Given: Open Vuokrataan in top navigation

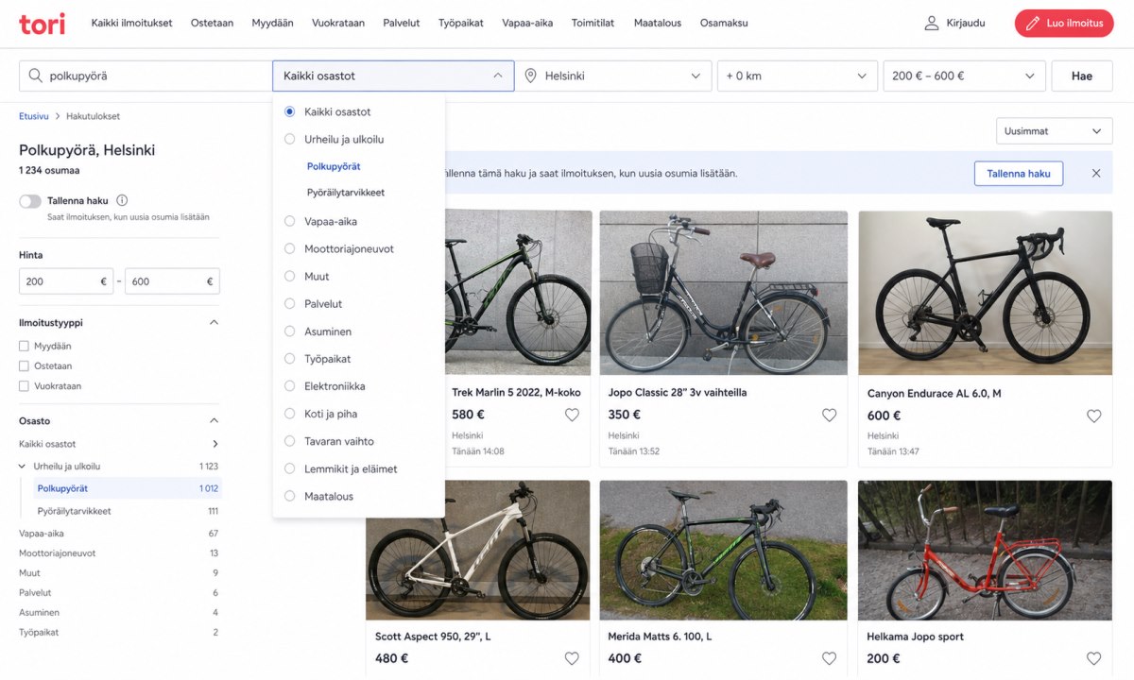Looking at the screenshot, I should (337, 23).
